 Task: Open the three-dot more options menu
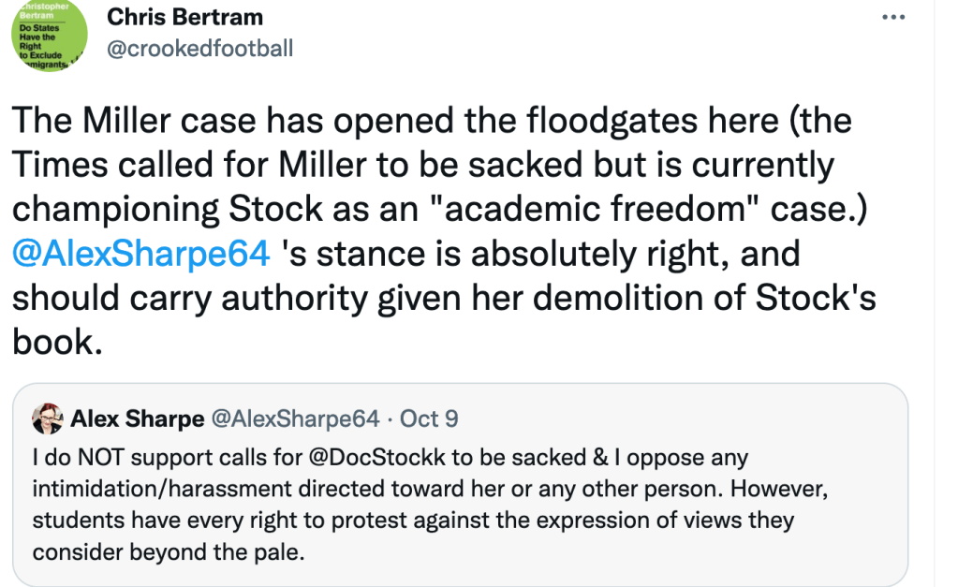(895, 18)
